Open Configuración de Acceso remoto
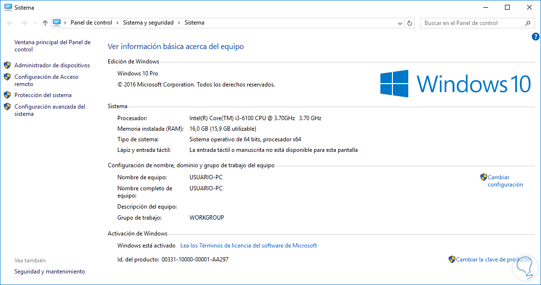The height and width of the screenshot is (285, 541). coord(46,80)
